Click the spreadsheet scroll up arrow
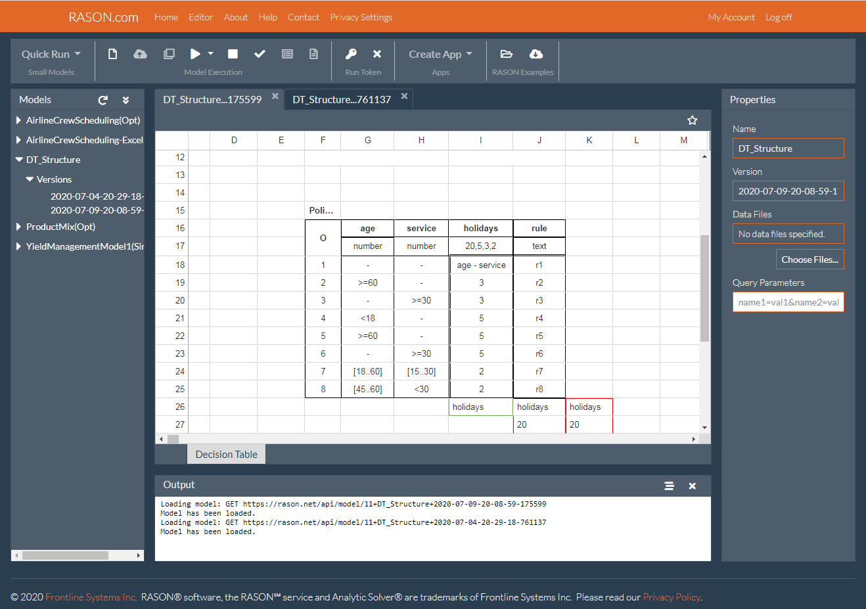866x609 pixels. pyautogui.click(x=705, y=156)
